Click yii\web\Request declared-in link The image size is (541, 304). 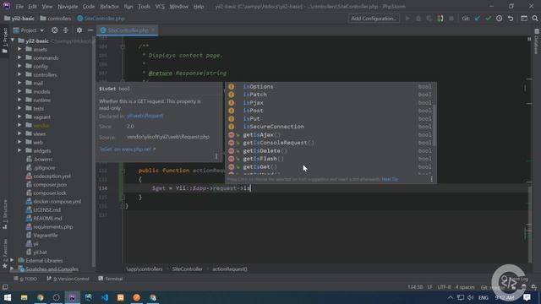145,116
